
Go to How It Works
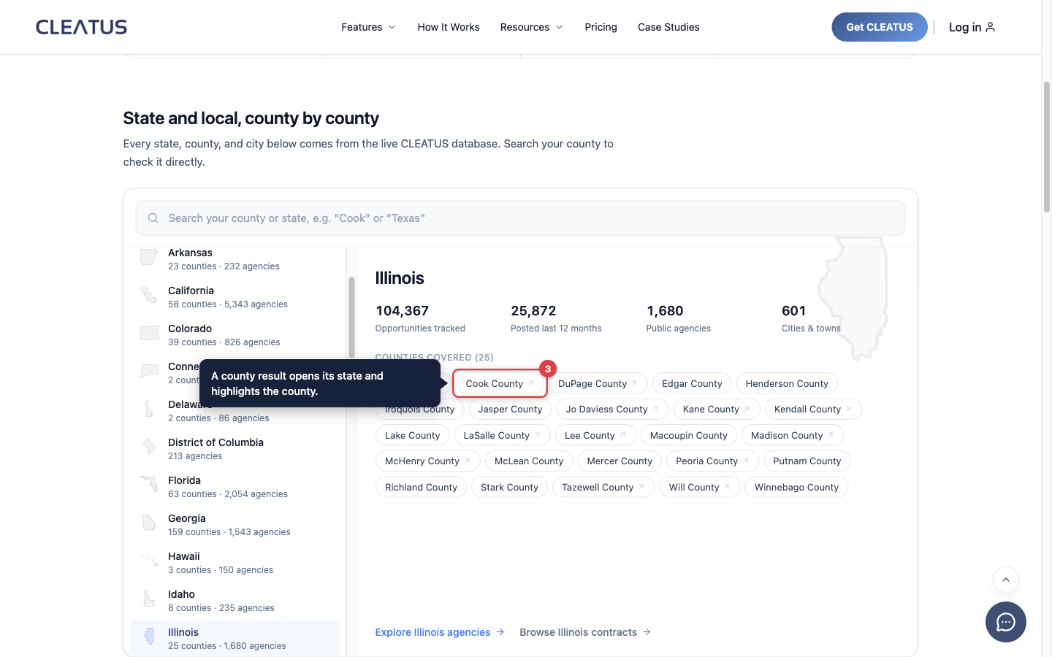449,27
